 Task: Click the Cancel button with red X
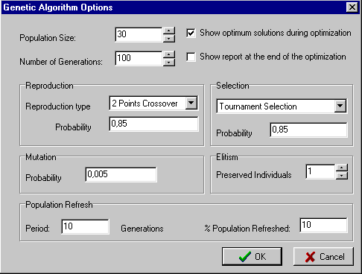click(323, 256)
